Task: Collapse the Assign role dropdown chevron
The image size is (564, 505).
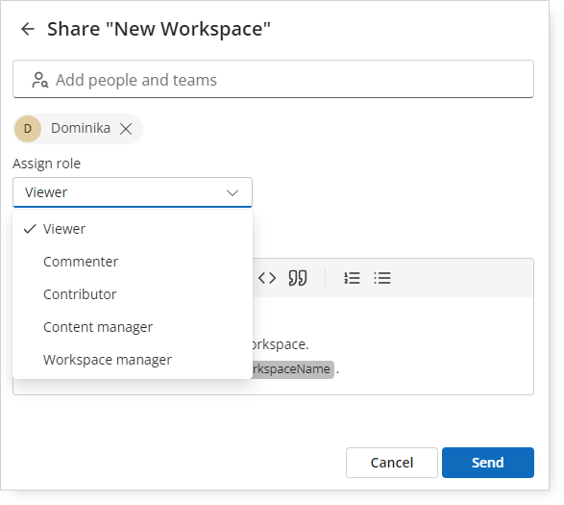Action: click(233, 192)
